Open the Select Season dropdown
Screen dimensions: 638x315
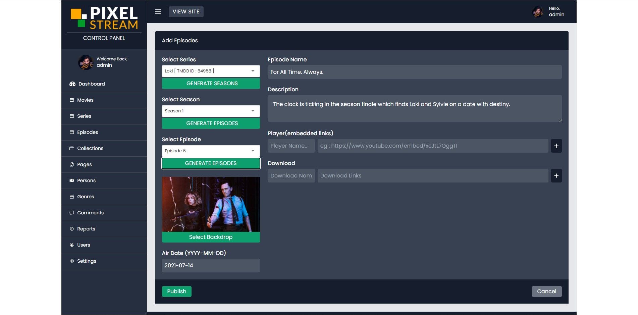(211, 111)
